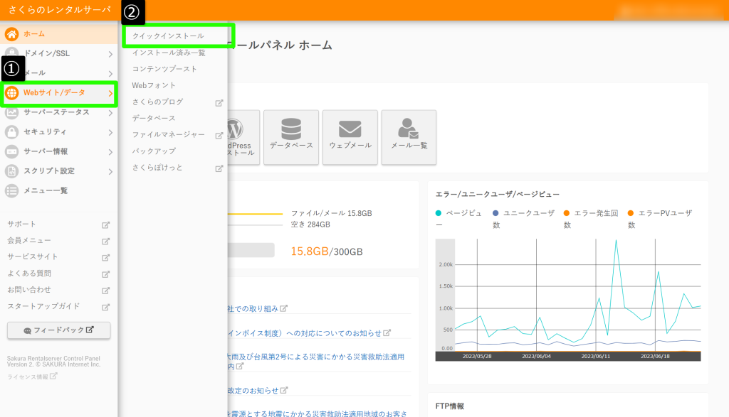Click the list icon beside メニュー一覧

click(11, 190)
